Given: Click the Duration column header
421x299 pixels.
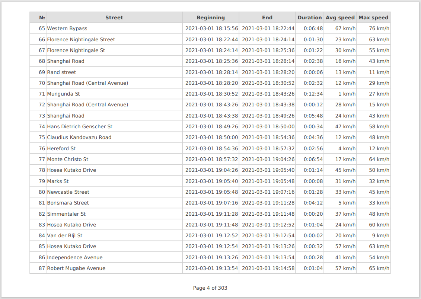Looking at the screenshot, I should pos(309,17).
